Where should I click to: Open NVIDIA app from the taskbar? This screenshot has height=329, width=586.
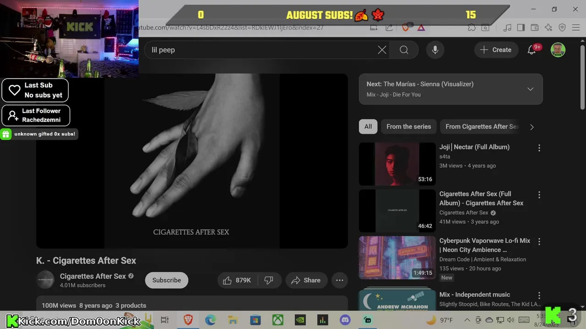[x=300, y=320]
